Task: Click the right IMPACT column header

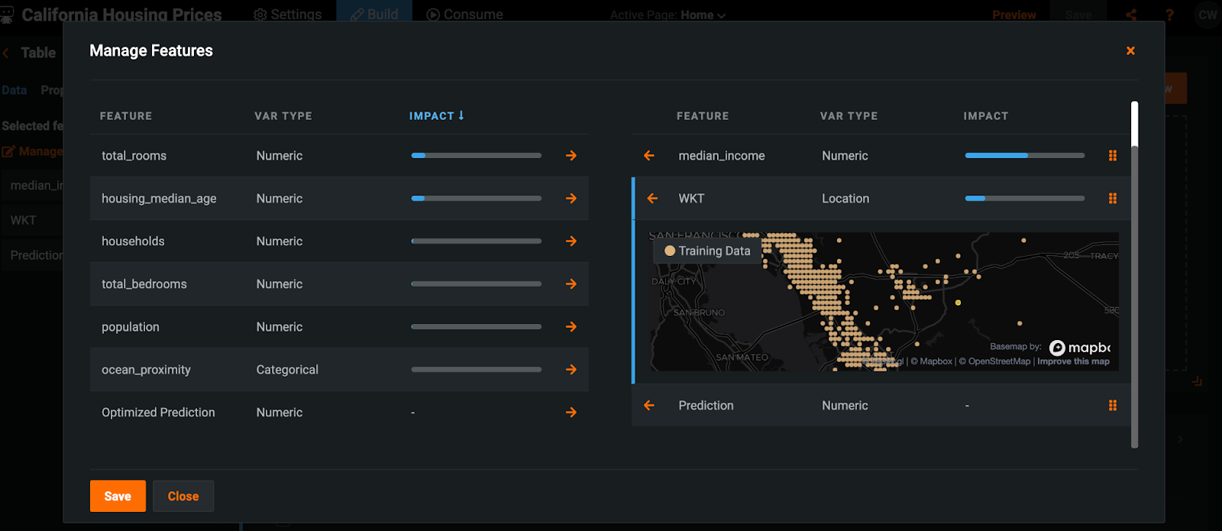Action: (986, 115)
